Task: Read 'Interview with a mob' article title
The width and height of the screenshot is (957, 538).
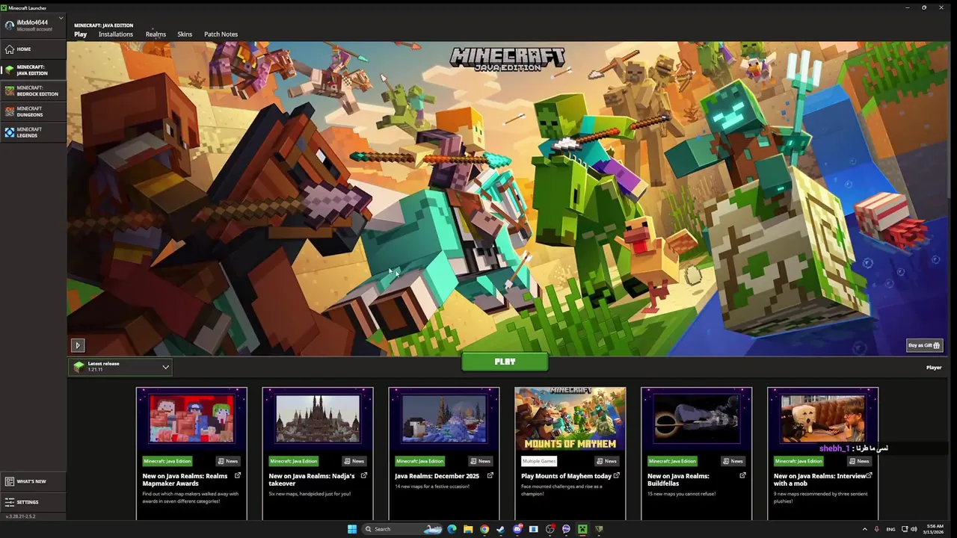Action: (x=819, y=480)
